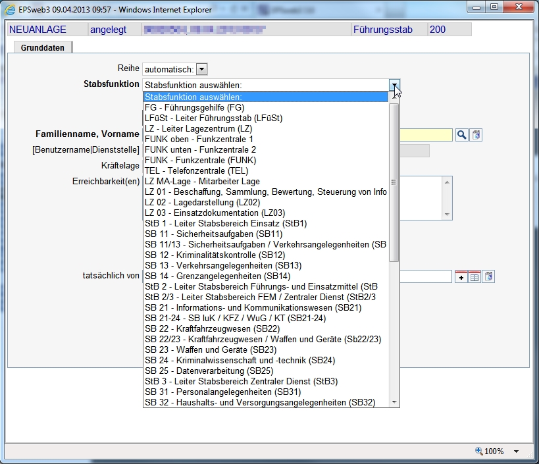Select SB 21 - Informations- und Kommunikationswesen
This screenshot has height=464, width=539.
pos(265,307)
